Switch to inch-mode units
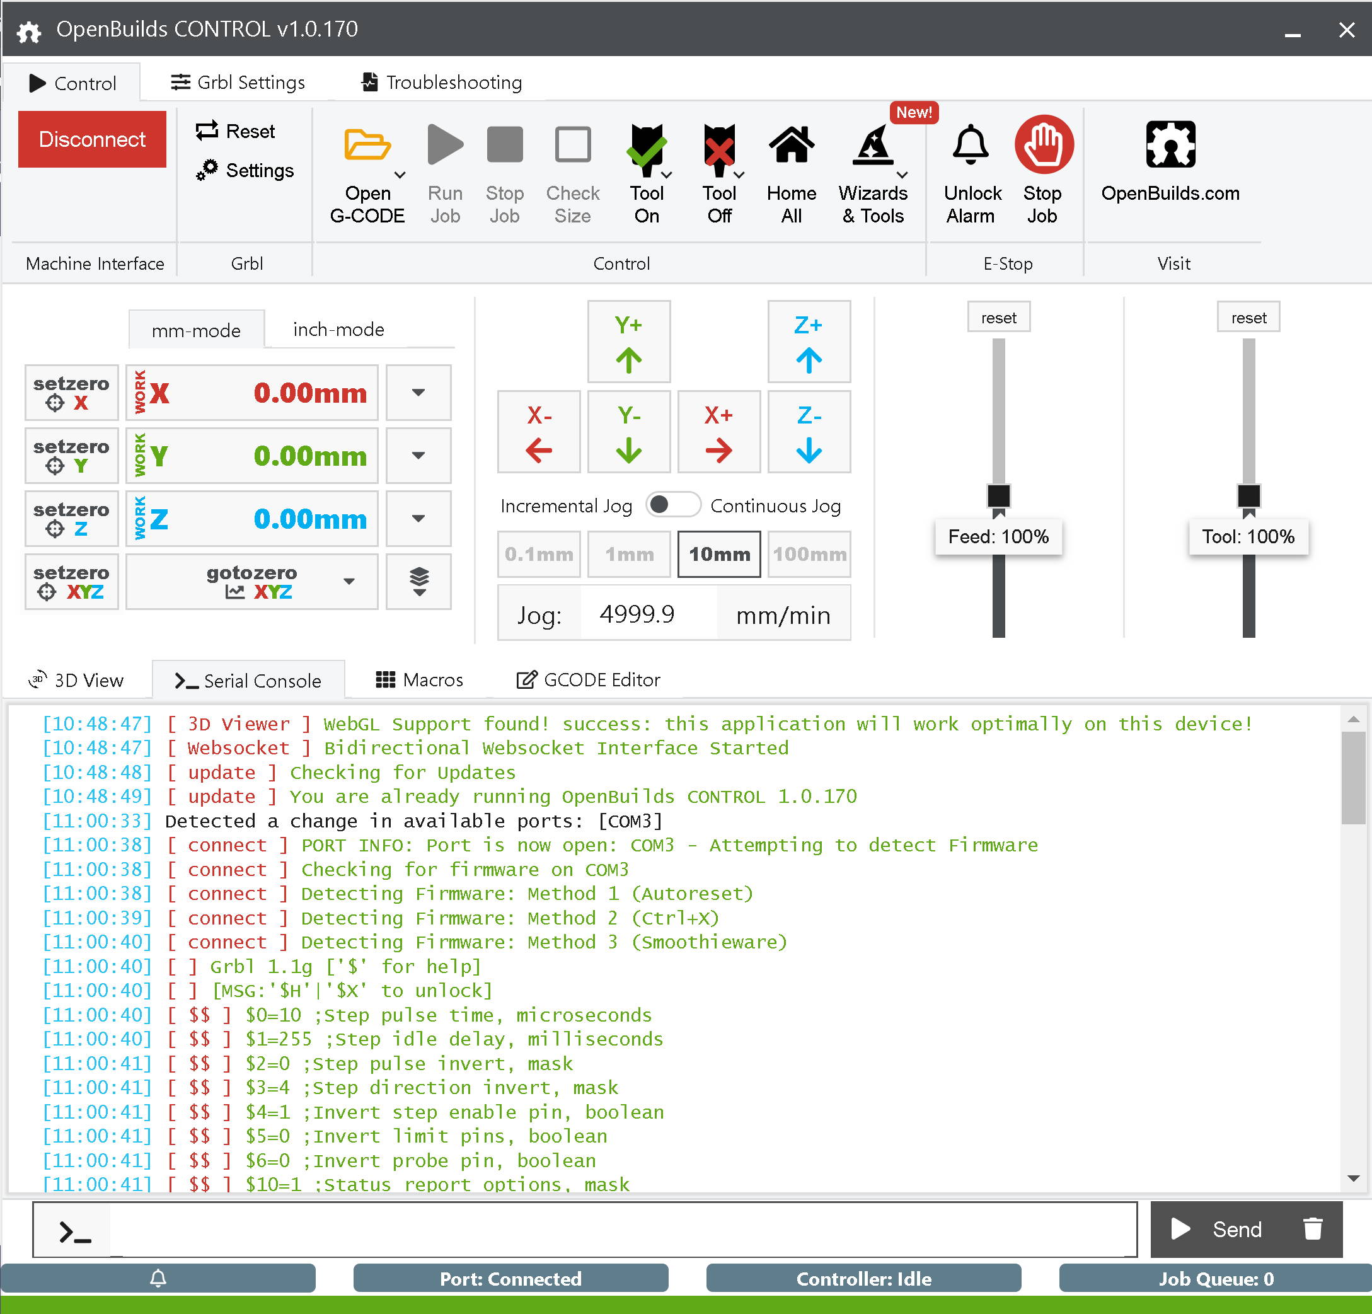 339,329
